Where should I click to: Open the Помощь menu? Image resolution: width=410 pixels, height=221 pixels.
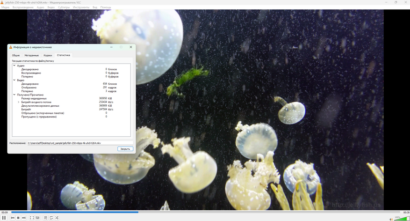(x=106, y=7)
